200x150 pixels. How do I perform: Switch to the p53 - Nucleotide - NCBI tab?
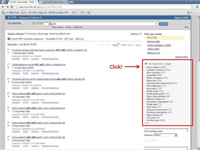23,2
